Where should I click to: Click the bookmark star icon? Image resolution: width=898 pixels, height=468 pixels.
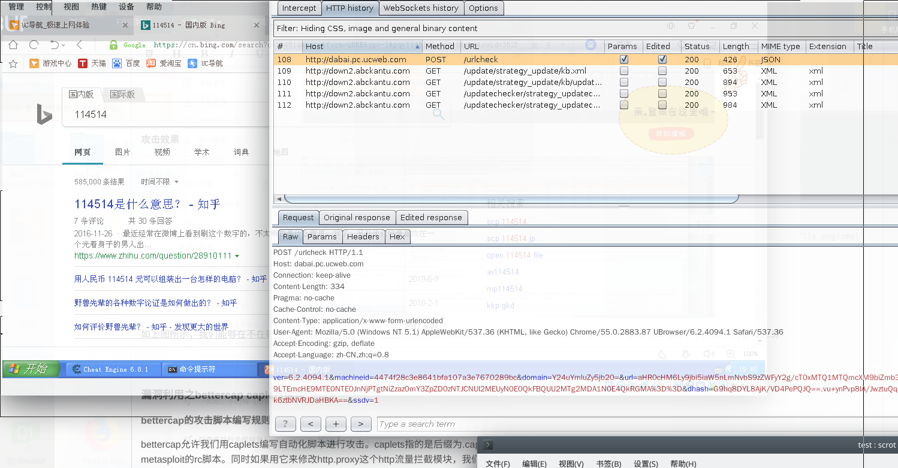click(x=13, y=63)
